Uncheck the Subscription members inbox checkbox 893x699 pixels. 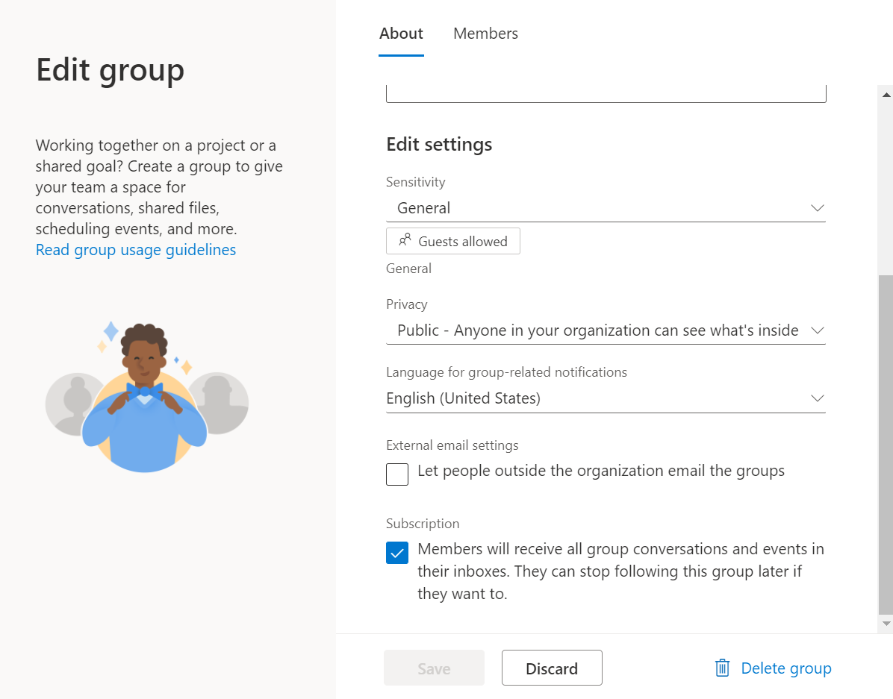coord(397,553)
